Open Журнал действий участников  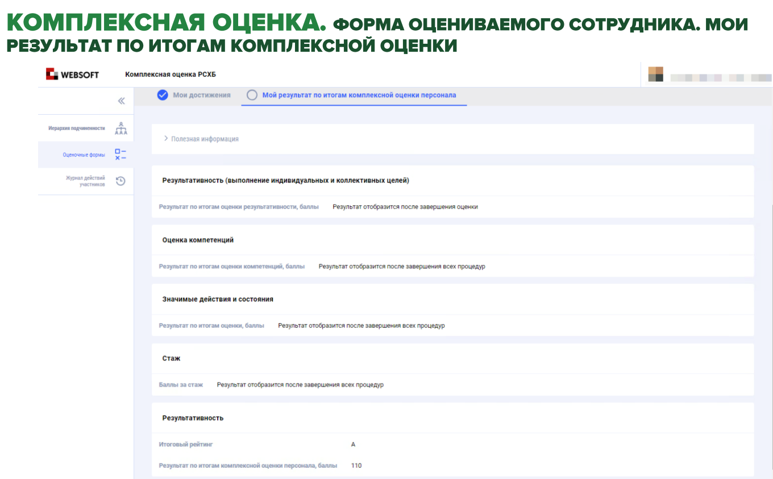[85, 181]
